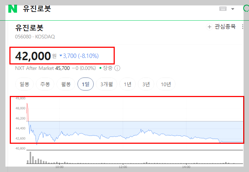
Task: Click the intraday price line chart
Action: [x=135, y=124]
